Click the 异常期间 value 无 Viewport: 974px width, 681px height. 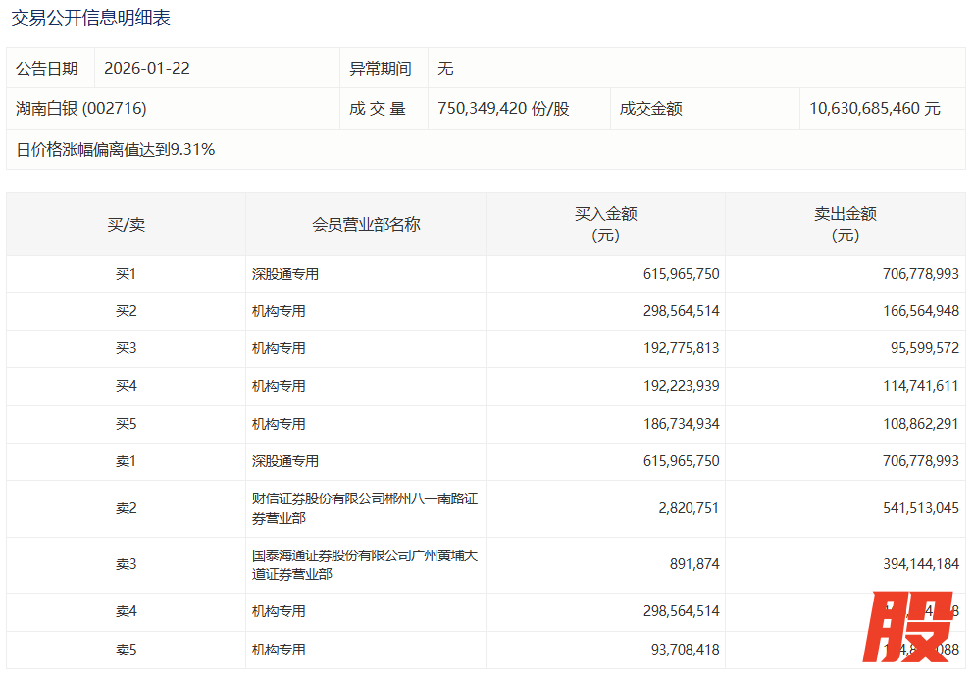click(x=445, y=69)
